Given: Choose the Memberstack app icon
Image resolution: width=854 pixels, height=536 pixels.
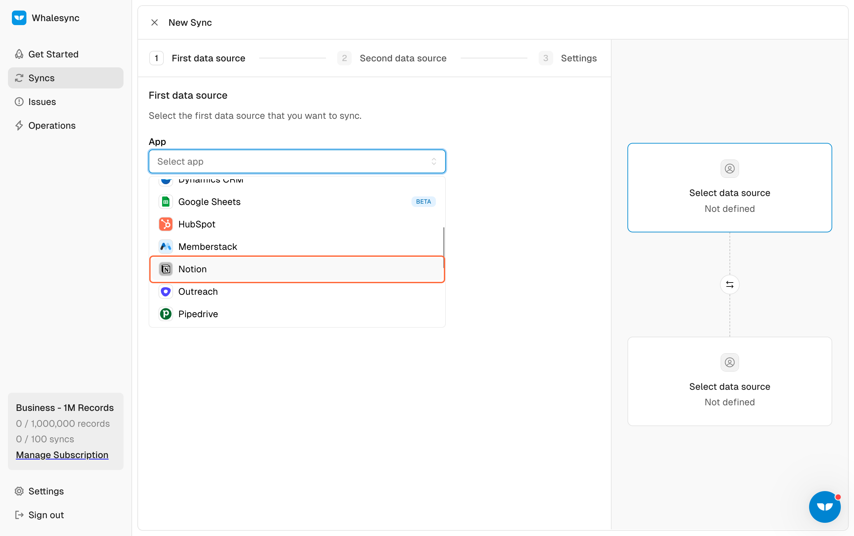Looking at the screenshot, I should click(x=166, y=246).
